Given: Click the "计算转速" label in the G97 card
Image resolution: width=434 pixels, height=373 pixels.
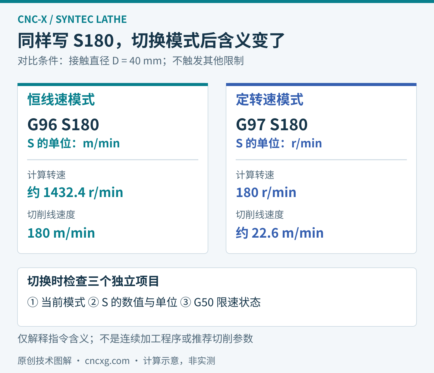Looking at the screenshot, I should point(255,175).
